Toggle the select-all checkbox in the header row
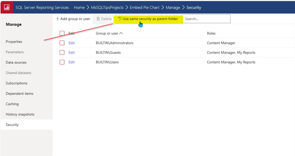Screen dimensions: 295x156 62,33
